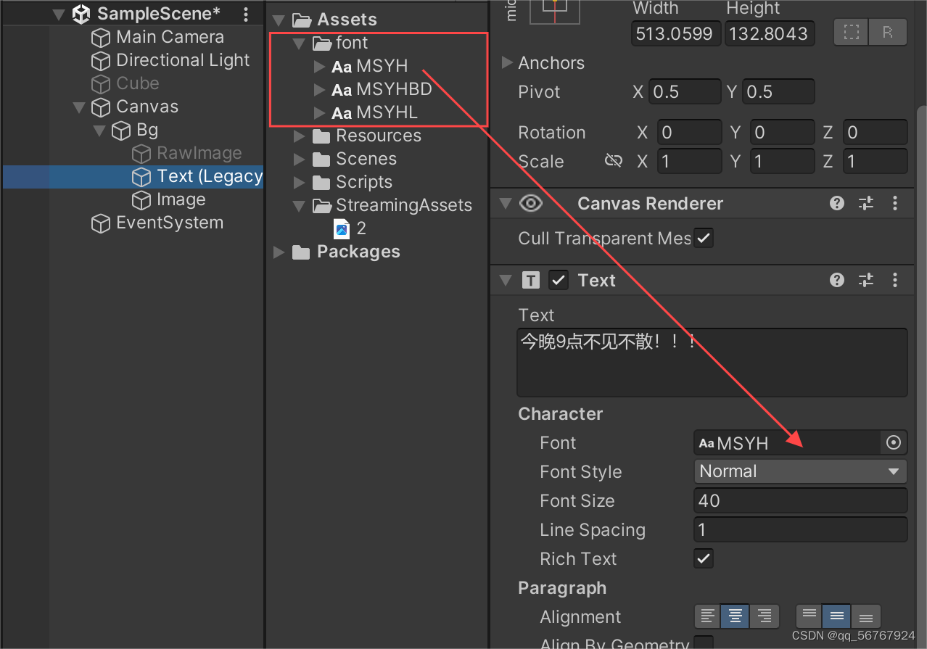Viewport: 927px width, 649px height.
Task: Click the Scale axis link icon
Action: (x=613, y=161)
